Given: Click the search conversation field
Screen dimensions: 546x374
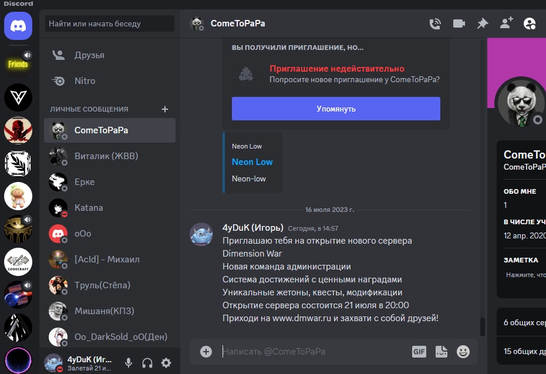Looking at the screenshot, I should tap(110, 23).
